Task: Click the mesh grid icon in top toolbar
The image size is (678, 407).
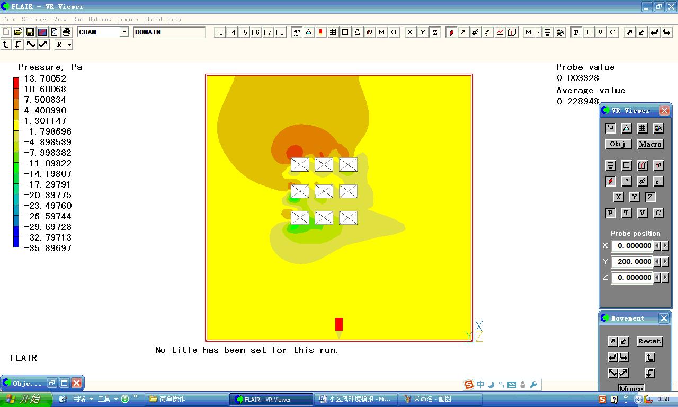Action: coord(333,32)
